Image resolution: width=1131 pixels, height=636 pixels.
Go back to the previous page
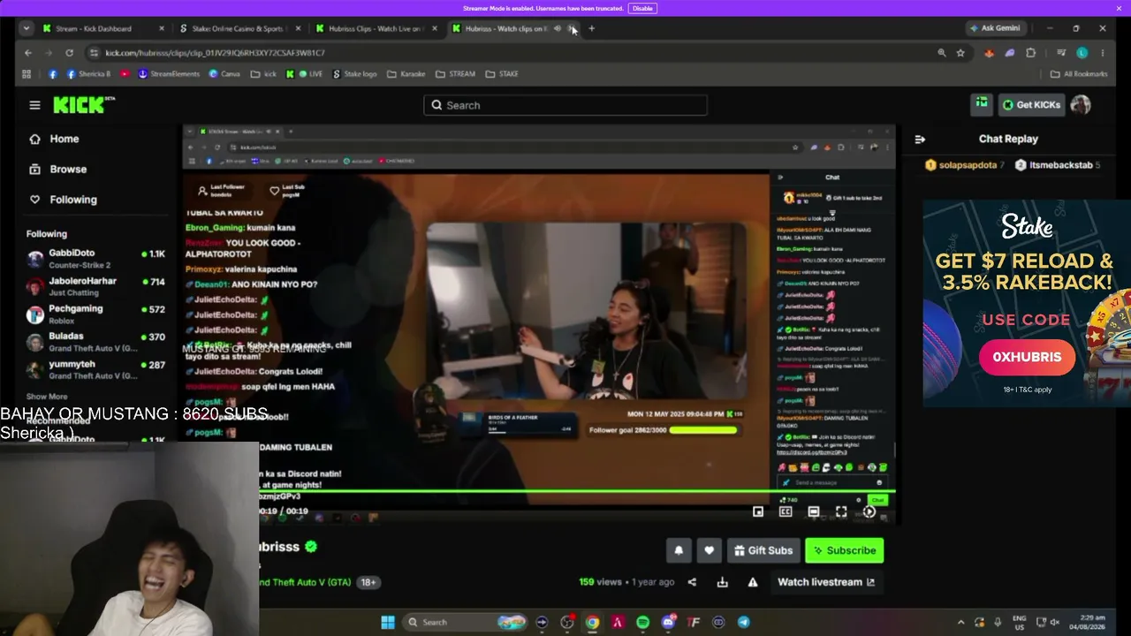(27, 53)
